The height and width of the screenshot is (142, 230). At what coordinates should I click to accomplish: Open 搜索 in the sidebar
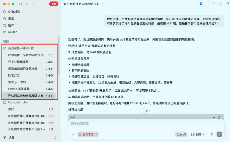tap(11, 19)
